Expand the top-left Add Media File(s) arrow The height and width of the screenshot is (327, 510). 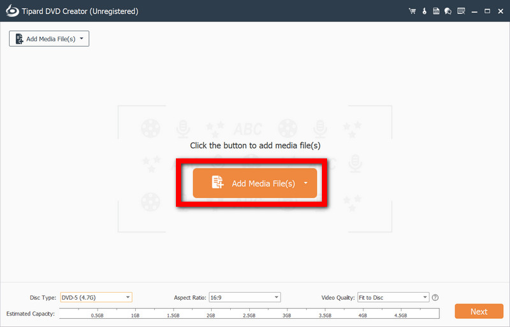82,38
